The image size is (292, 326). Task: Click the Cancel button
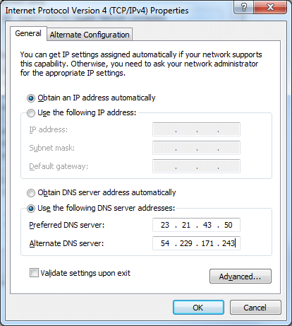pos(255,308)
